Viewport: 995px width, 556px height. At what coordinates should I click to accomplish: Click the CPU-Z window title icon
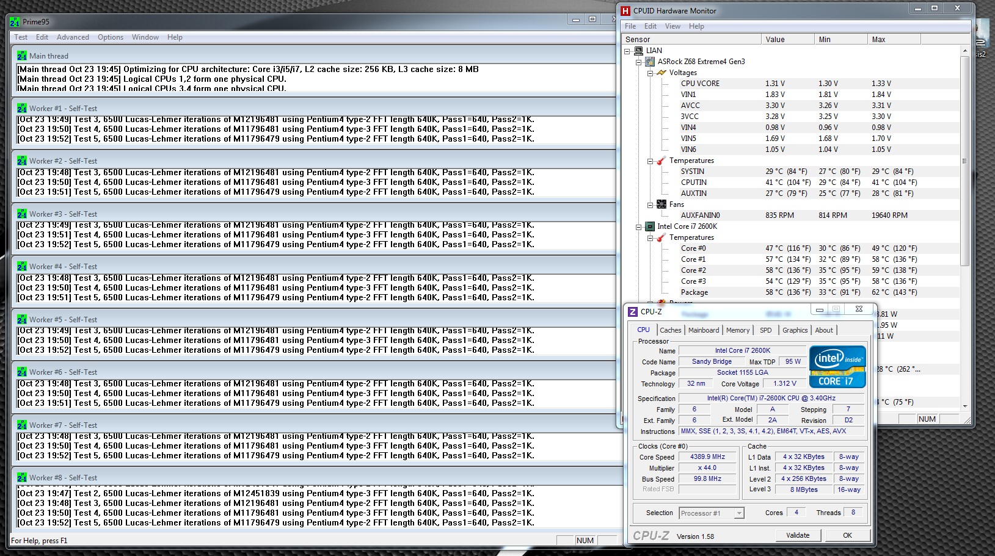(633, 311)
